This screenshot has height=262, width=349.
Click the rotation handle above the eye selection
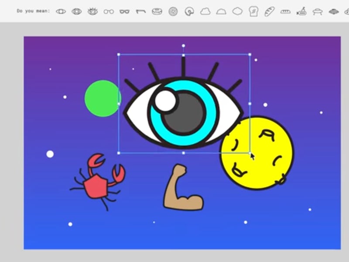tap(183, 45)
